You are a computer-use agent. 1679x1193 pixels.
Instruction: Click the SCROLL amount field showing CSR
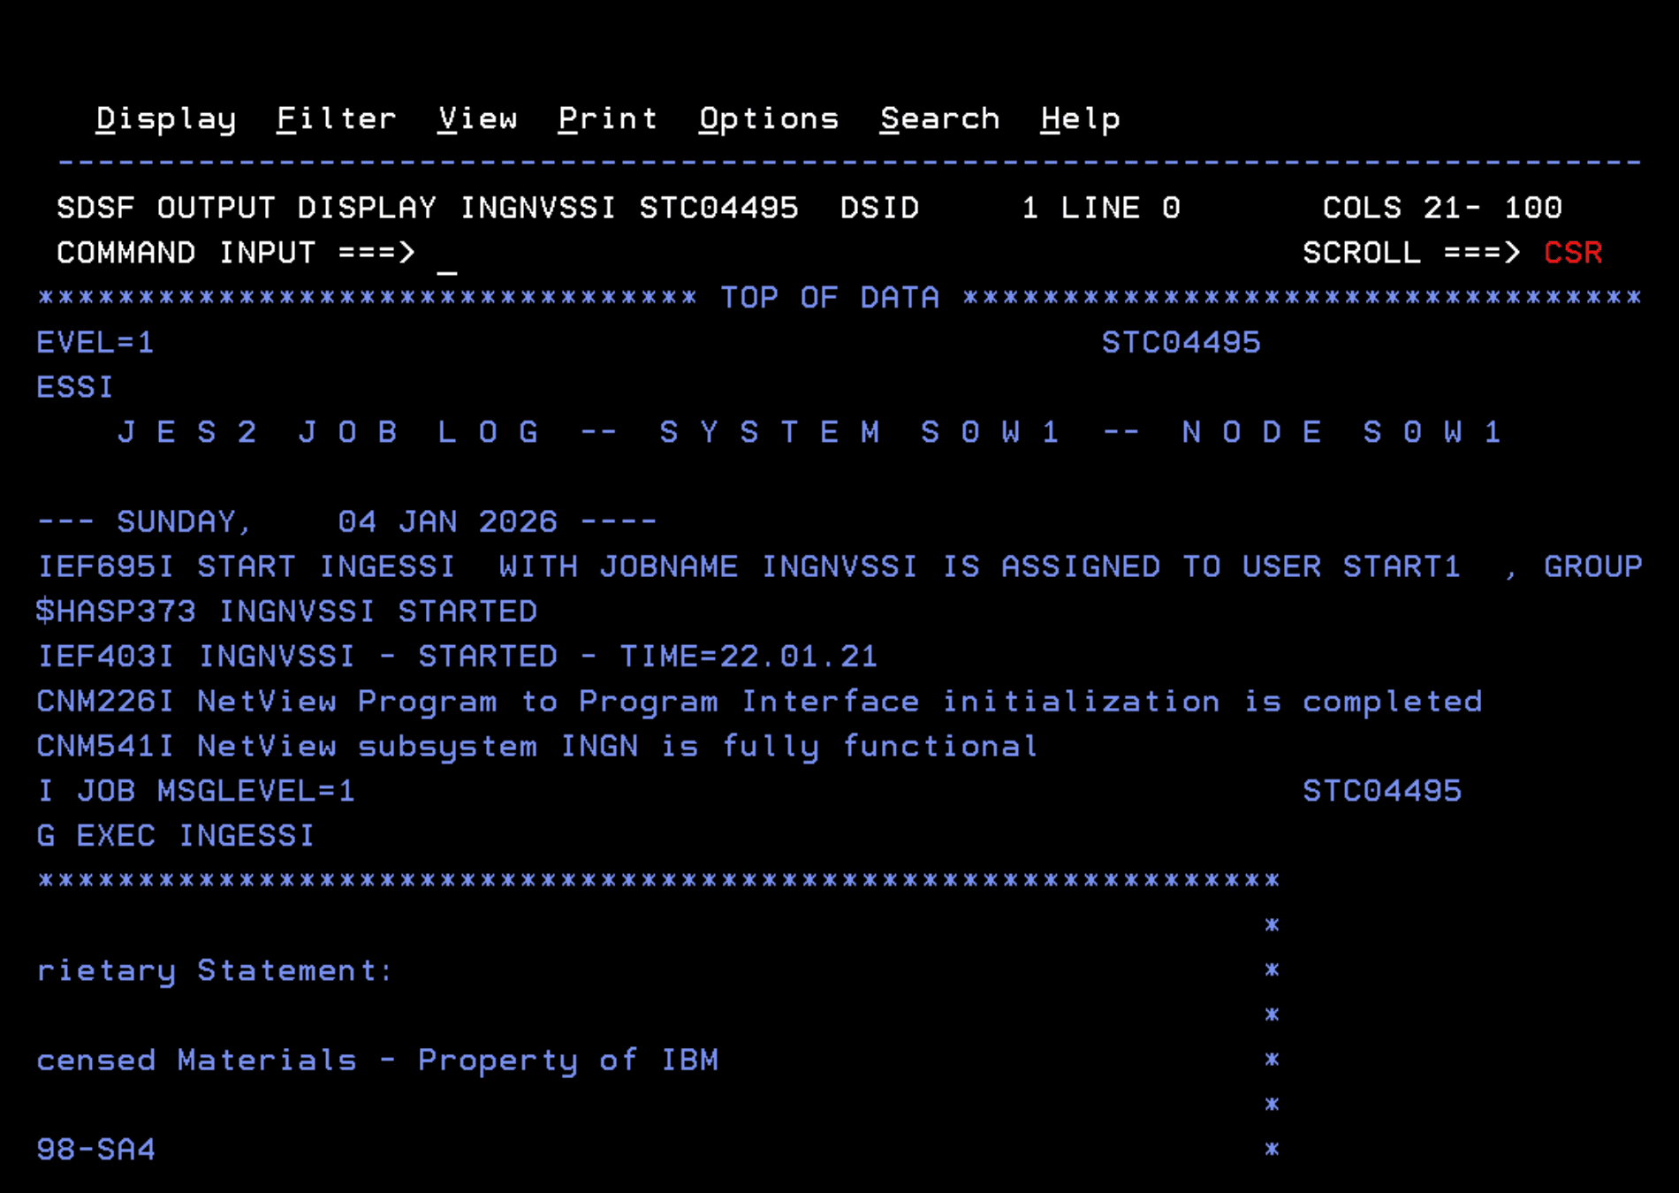[x=1573, y=253]
